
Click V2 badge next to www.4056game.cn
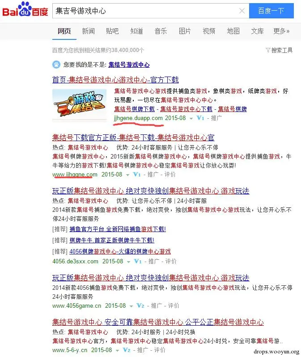tap(140, 305)
